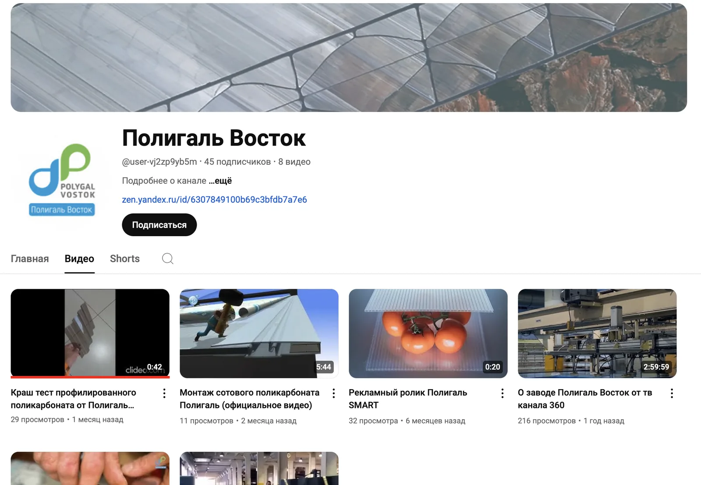Open the Краш тест профилированного поликарбоната title
Viewport: 701px width, 485px height.
point(74,399)
